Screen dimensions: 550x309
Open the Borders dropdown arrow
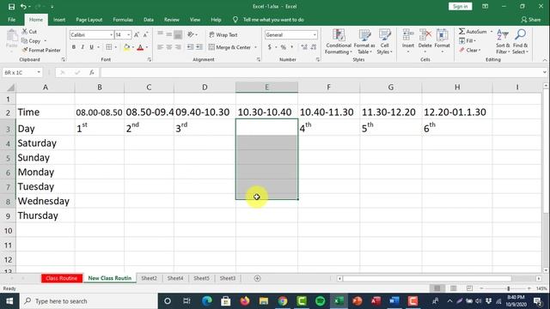115,47
